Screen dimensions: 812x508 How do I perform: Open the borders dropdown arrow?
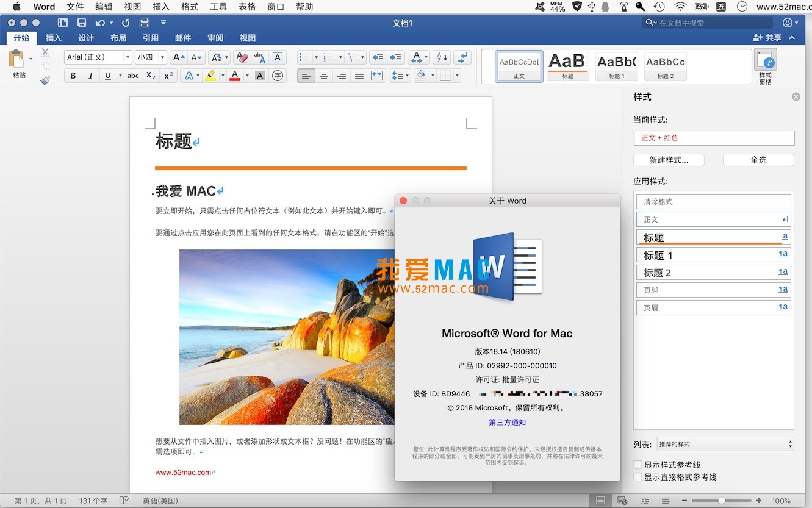[x=457, y=76]
